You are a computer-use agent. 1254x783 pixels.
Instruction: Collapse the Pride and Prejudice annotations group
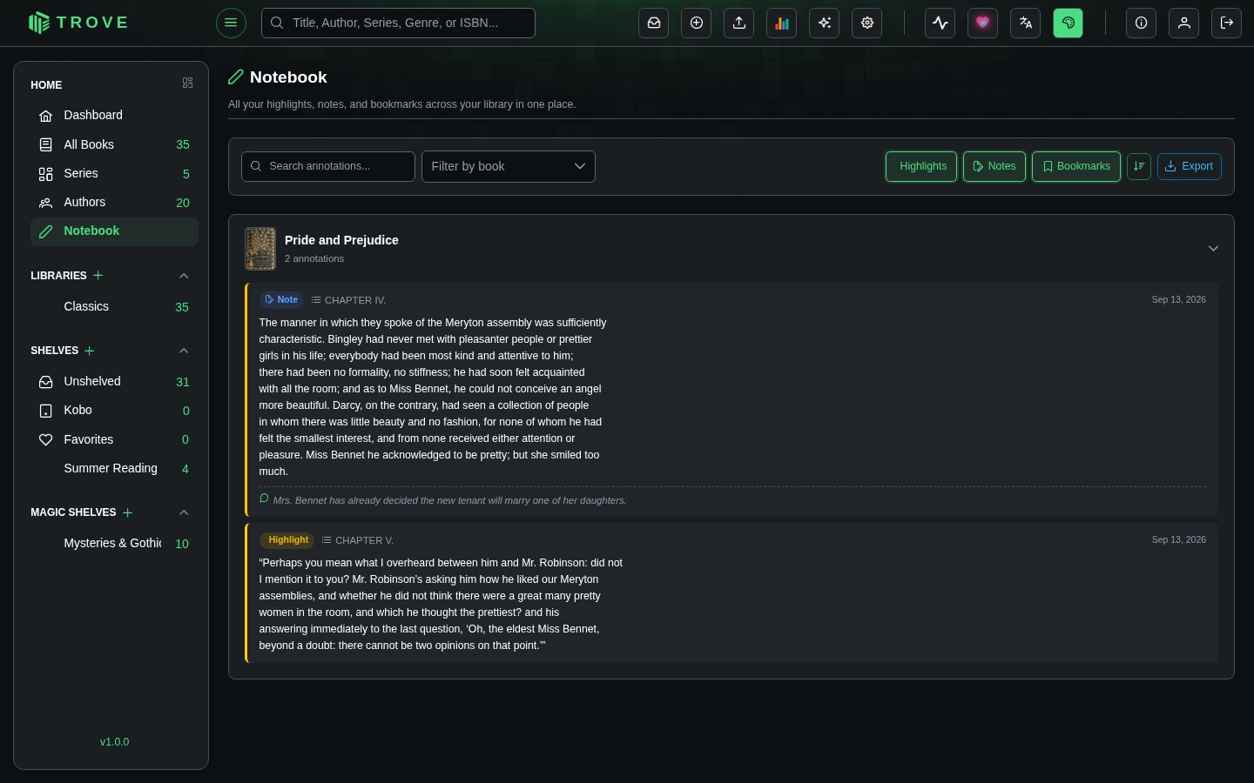pyautogui.click(x=1213, y=249)
